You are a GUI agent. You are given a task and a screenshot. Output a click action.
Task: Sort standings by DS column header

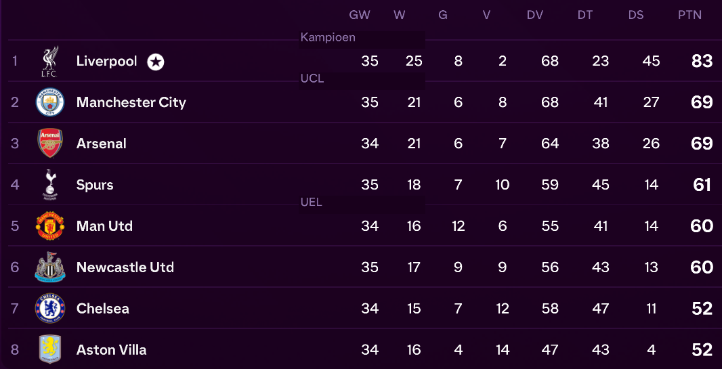click(x=635, y=15)
